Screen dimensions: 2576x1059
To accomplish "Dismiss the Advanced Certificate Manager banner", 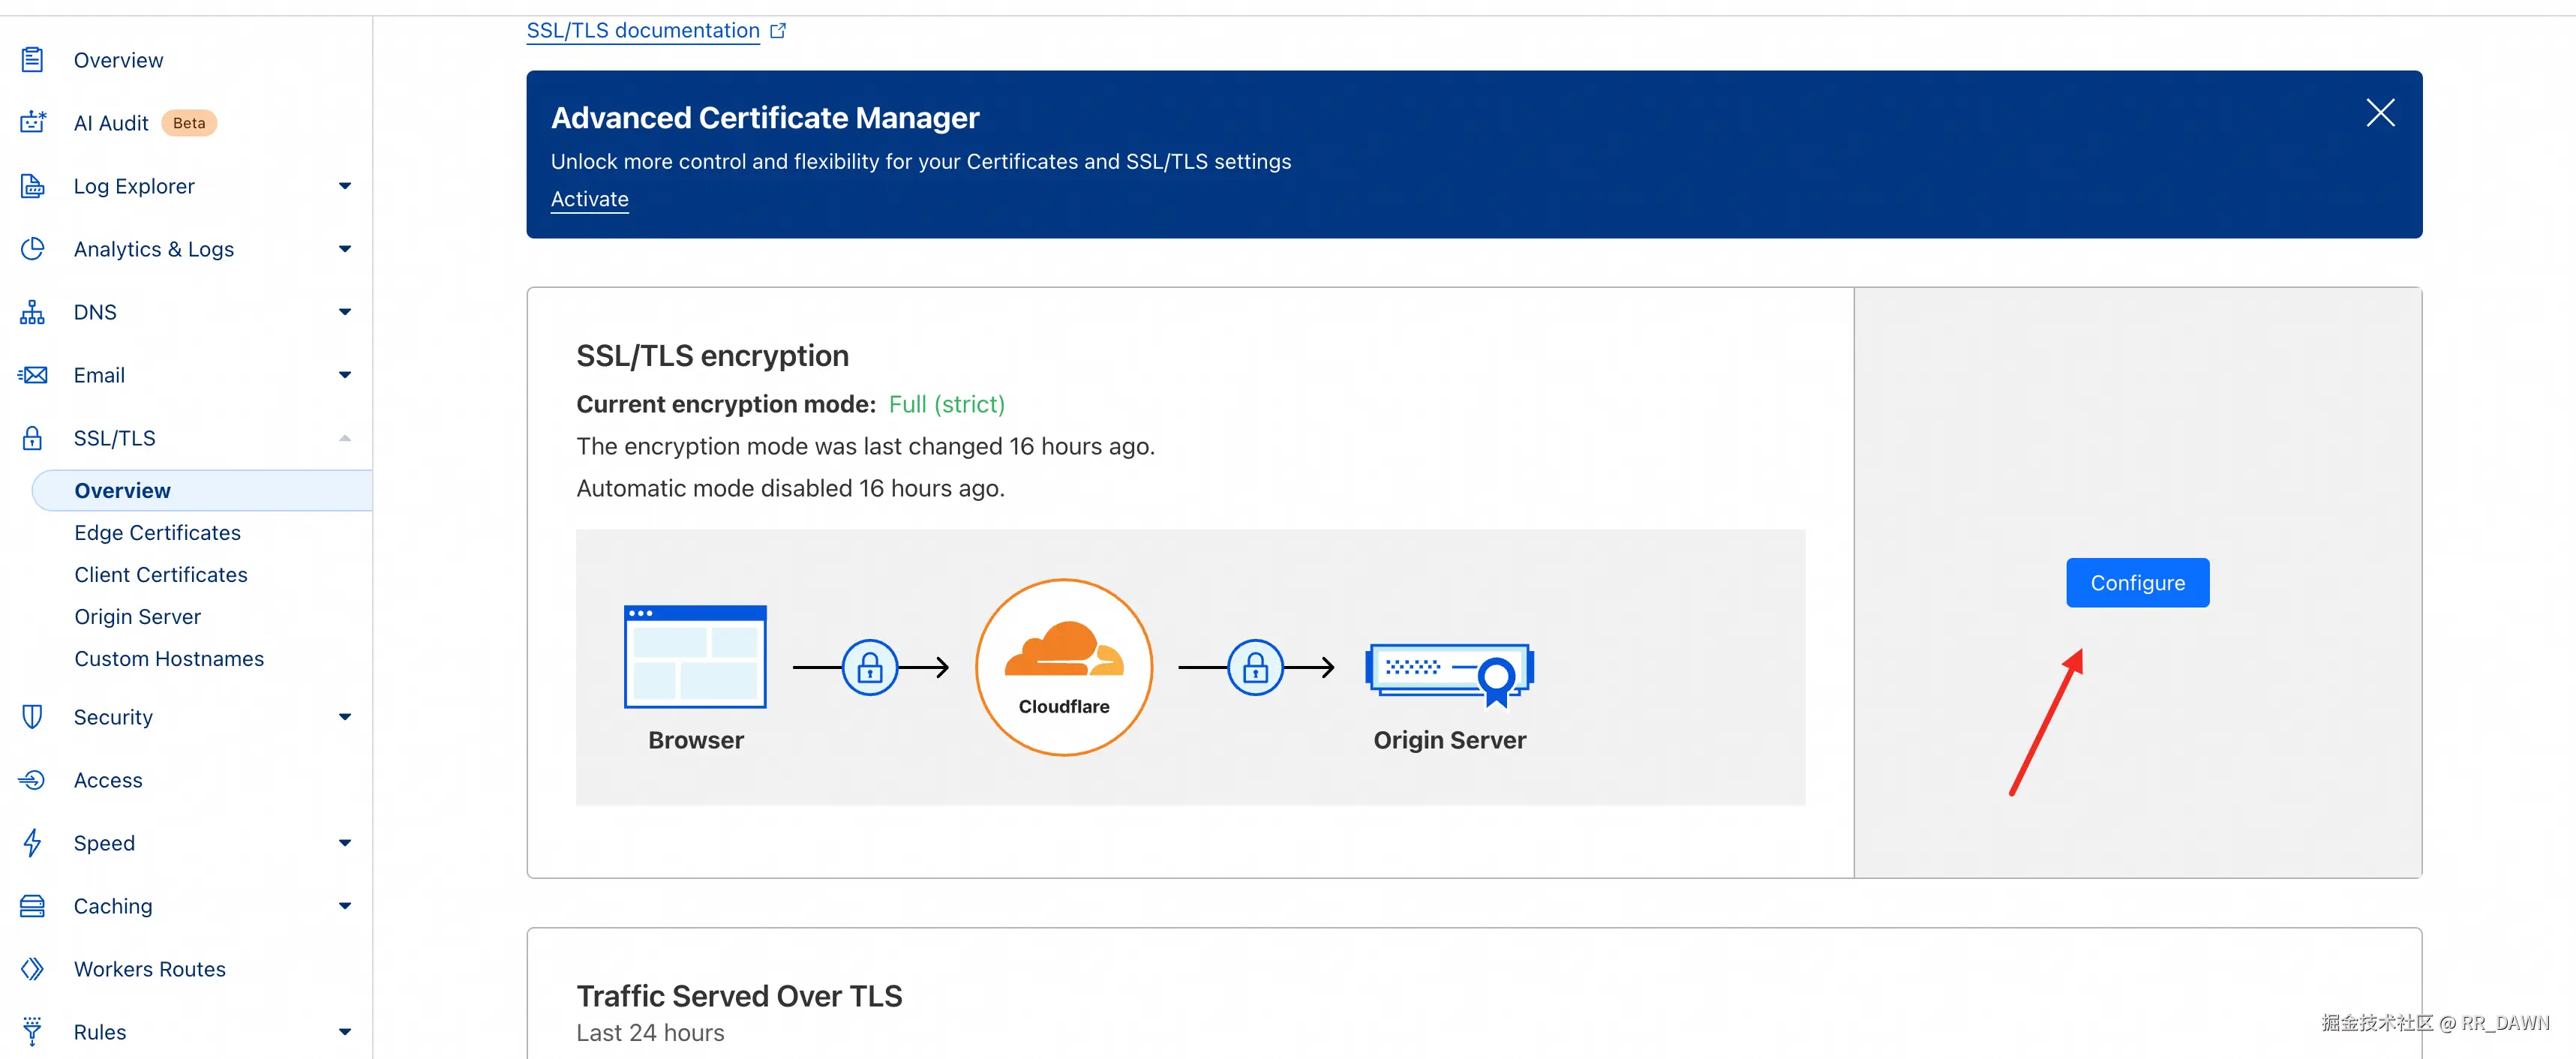I will tap(2380, 113).
